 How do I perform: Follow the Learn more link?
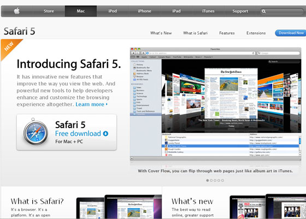click(x=92, y=105)
